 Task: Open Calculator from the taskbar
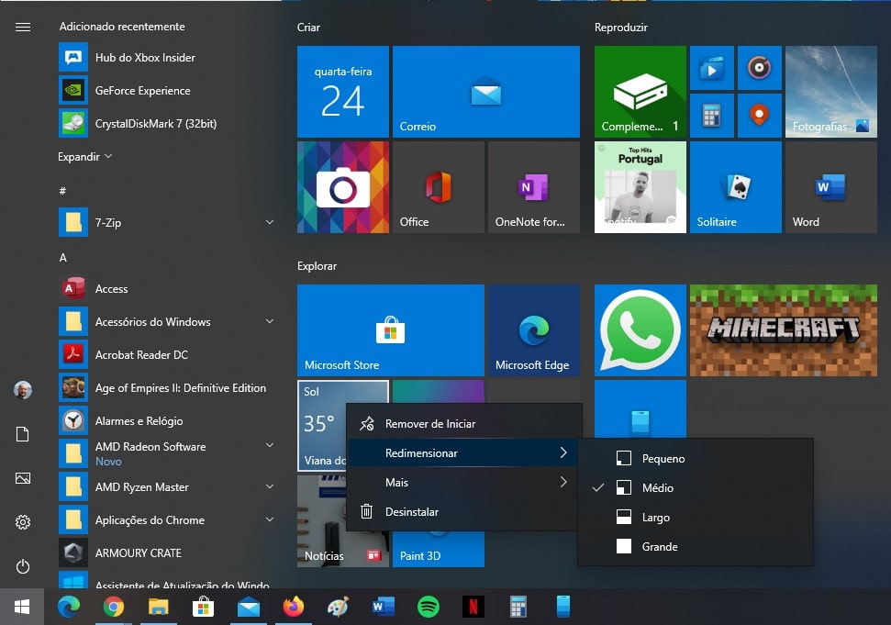(518, 607)
